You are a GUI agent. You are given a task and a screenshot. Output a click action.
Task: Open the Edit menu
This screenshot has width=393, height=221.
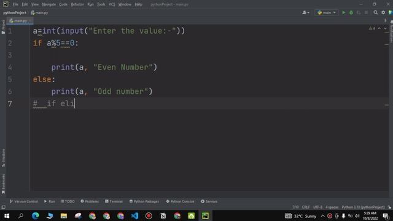click(25, 4)
